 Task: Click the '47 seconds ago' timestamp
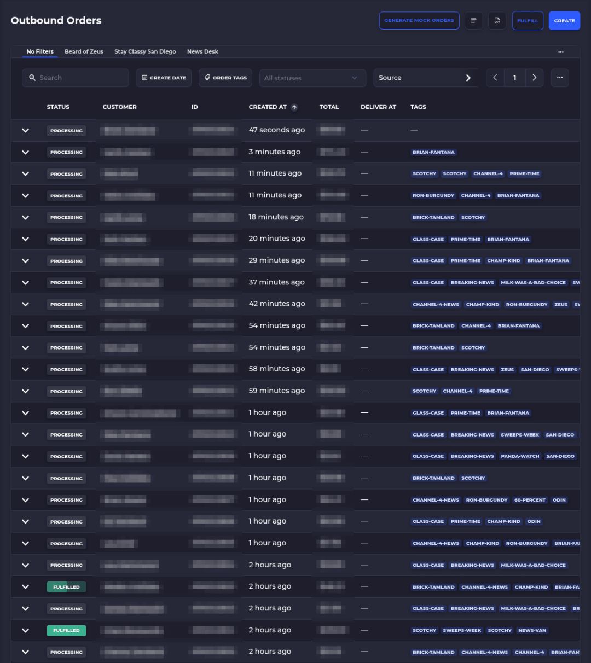[276, 130]
